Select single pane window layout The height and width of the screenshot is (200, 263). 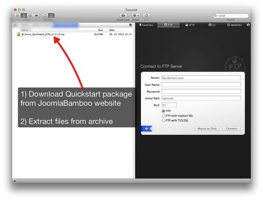pos(45,16)
